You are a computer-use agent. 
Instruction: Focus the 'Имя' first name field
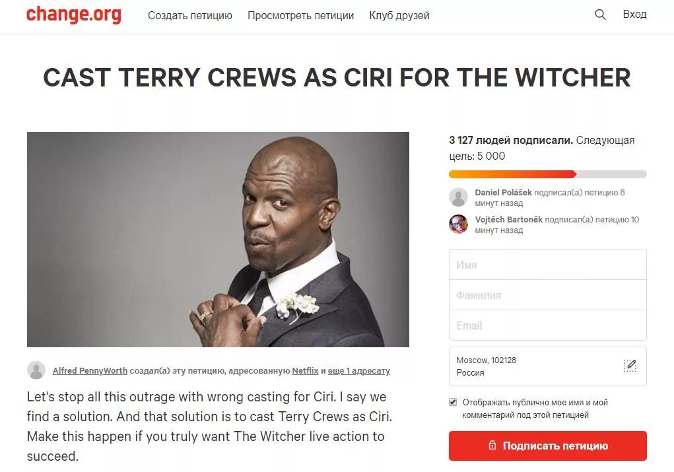(x=548, y=265)
